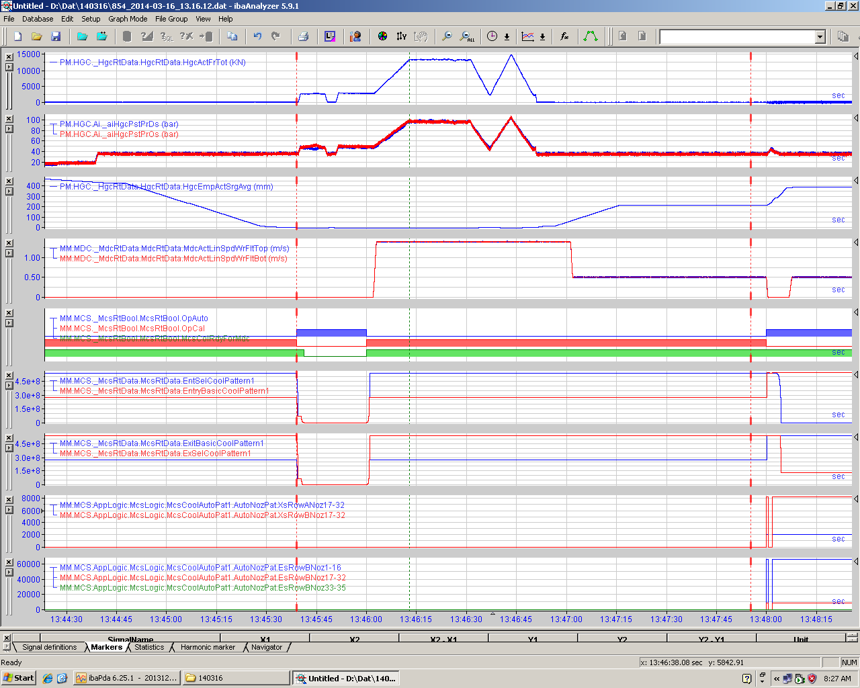Select the hand pan tool

[421, 36]
